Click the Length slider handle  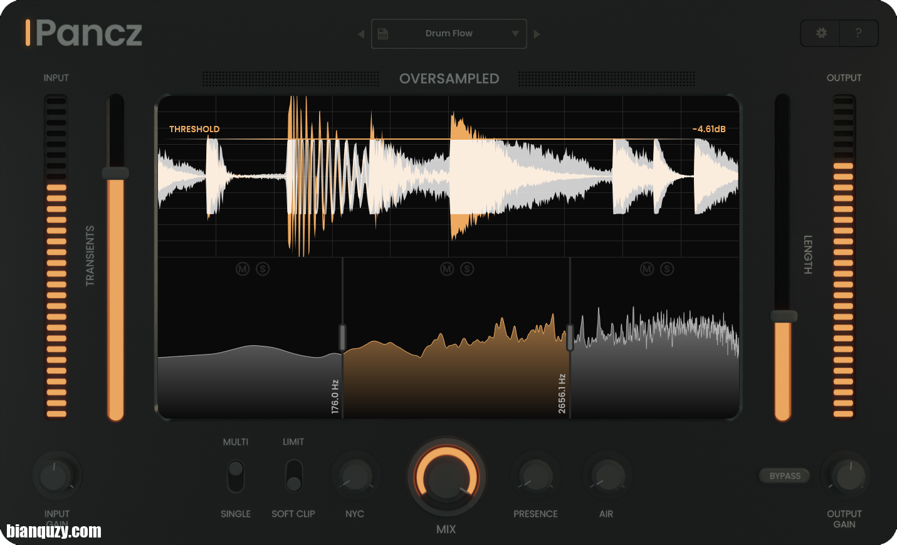tap(783, 316)
